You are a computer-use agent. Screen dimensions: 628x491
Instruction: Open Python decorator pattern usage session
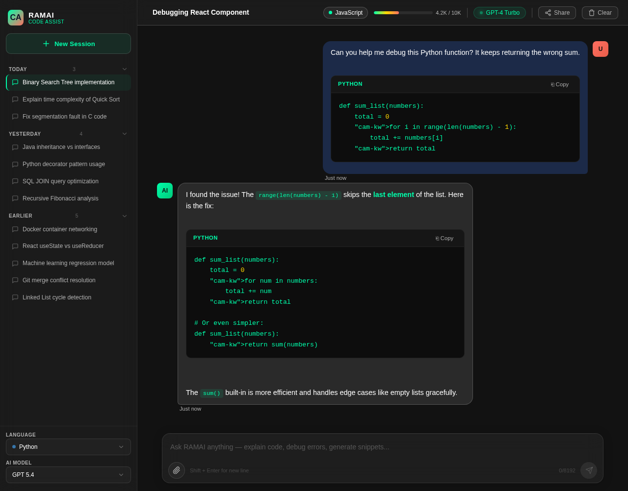tap(68, 164)
